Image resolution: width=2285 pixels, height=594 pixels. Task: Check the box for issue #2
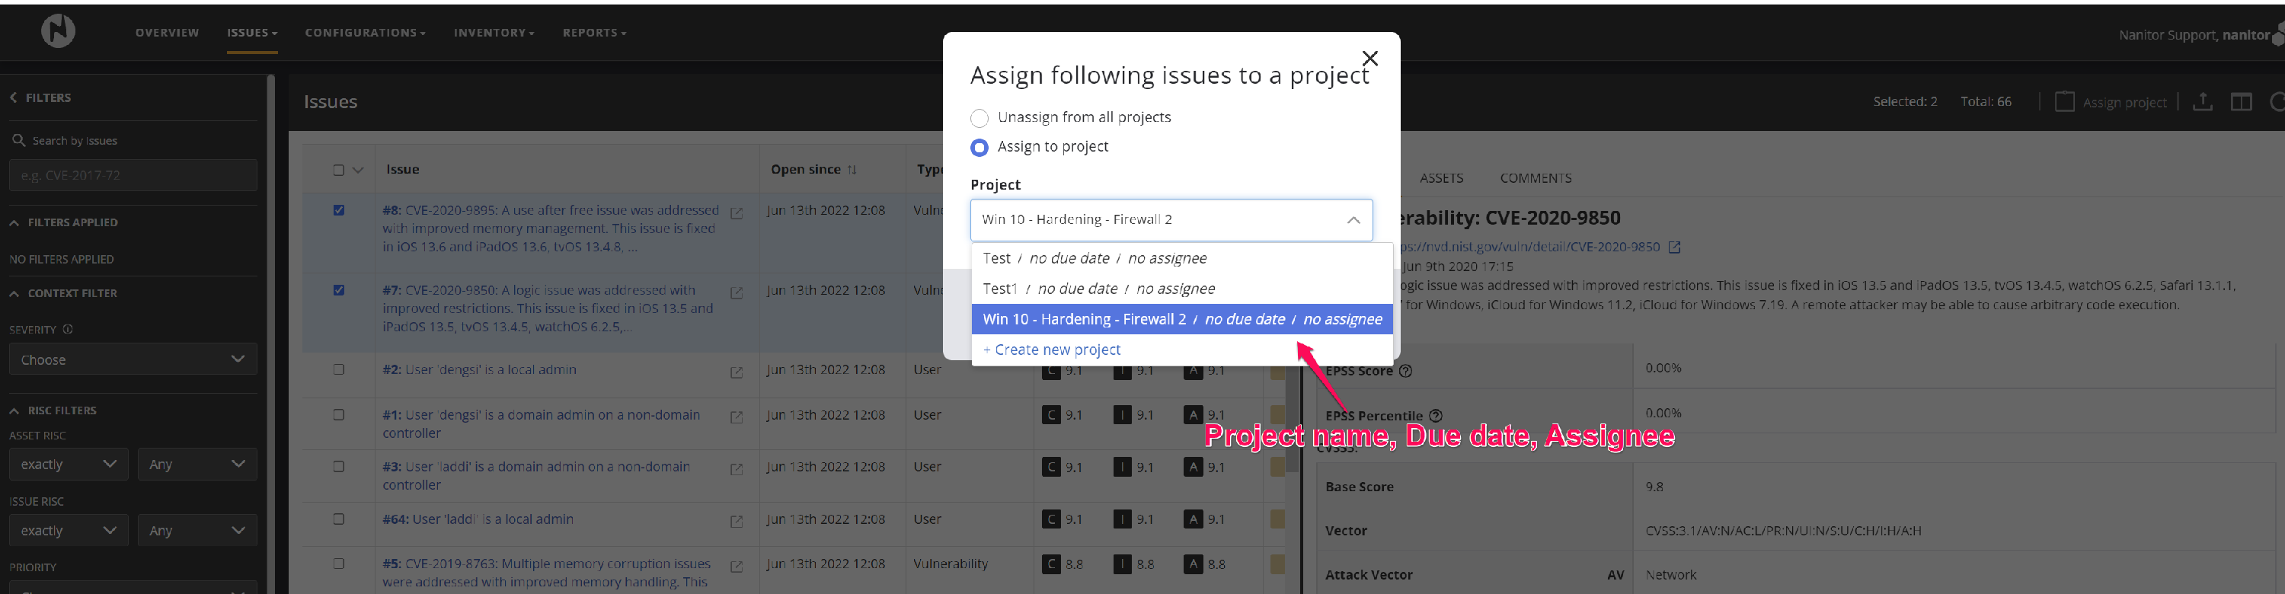[x=339, y=369]
